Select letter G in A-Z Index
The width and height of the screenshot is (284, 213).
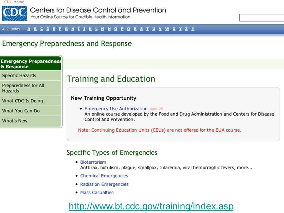[x=66, y=29]
